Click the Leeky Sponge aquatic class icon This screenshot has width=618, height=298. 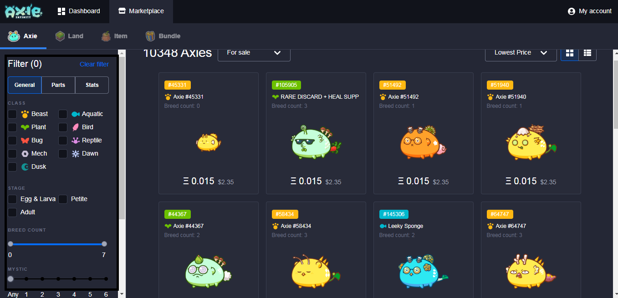pyautogui.click(x=383, y=226)
